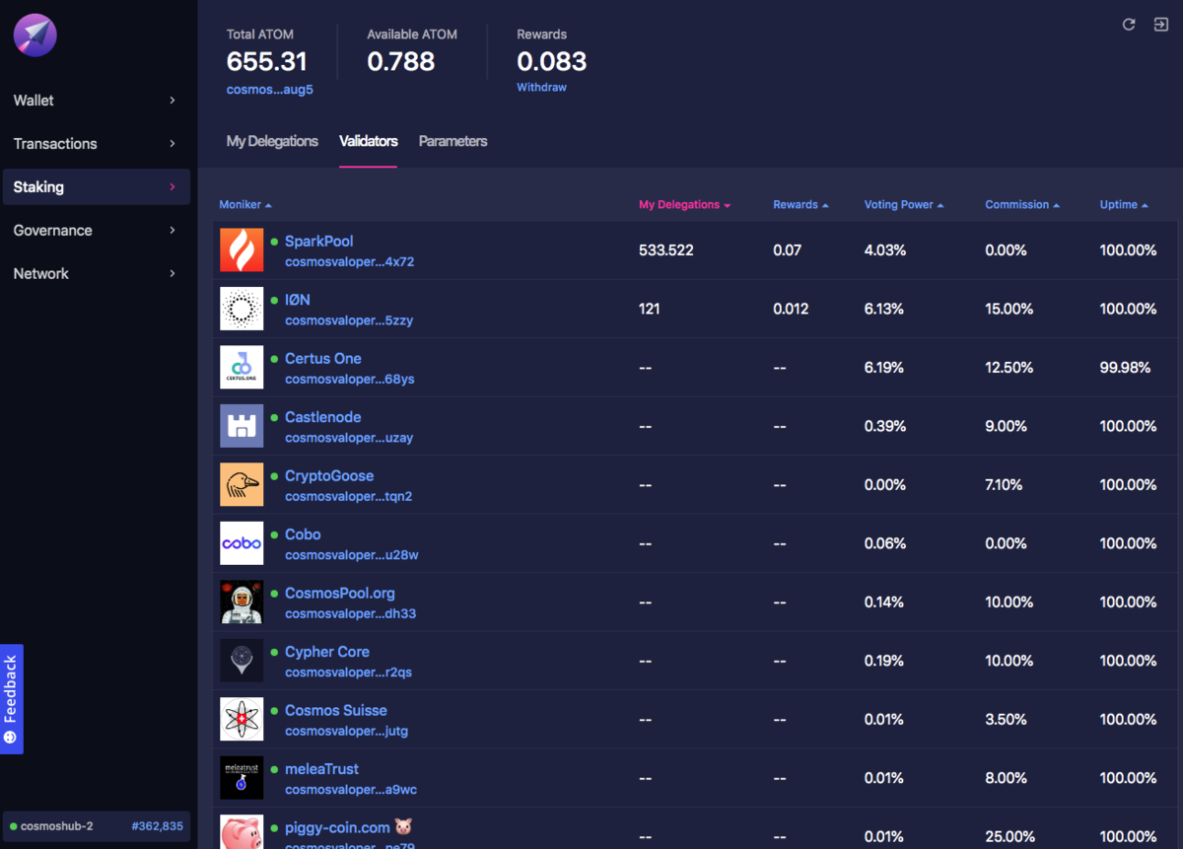Viewport: 1183px width, 849px height.
Task: Click the Withdraw rewards link
Action: (x=541, y=88)
